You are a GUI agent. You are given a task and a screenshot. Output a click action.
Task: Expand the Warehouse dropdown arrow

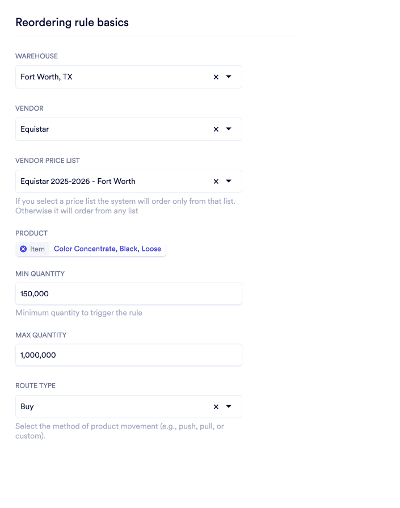point(229,77)
